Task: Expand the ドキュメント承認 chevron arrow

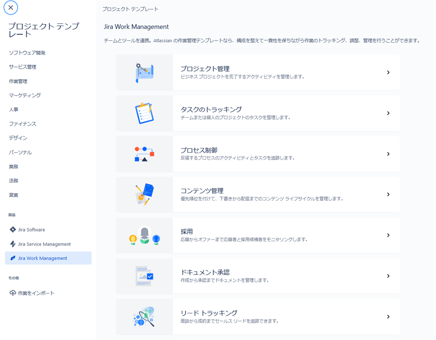Action: (x=388, y=276)
